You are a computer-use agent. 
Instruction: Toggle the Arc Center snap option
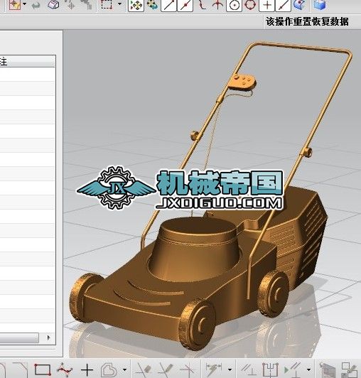[234, 5]
